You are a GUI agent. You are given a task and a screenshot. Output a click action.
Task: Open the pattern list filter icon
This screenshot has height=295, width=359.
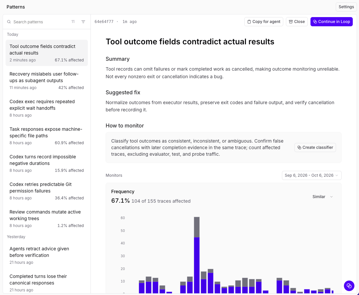pos(83,22)
